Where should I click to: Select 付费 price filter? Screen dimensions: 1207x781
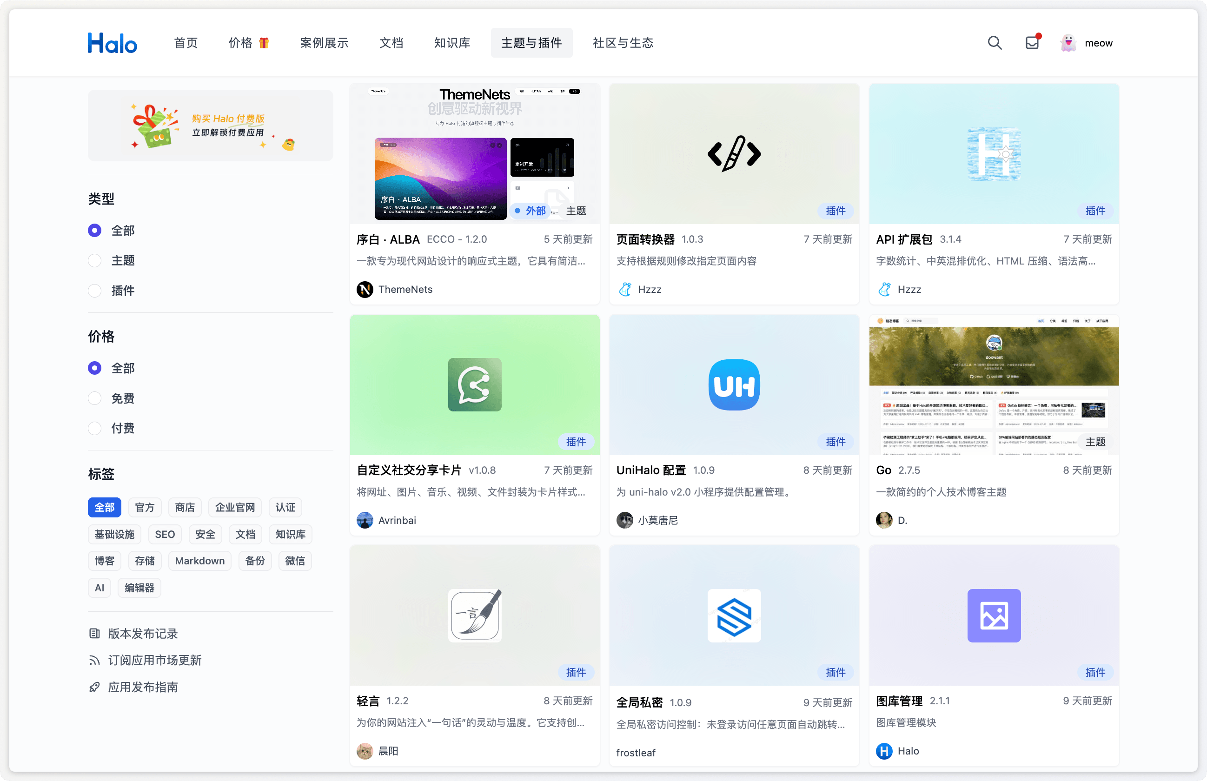tap(94, 428)
